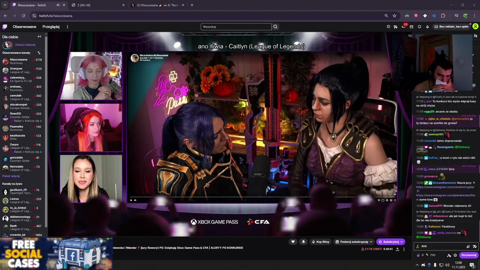Toggle the notification bell for channel
480x270 pixels.
pyautogui.click(x=303, y=242)
